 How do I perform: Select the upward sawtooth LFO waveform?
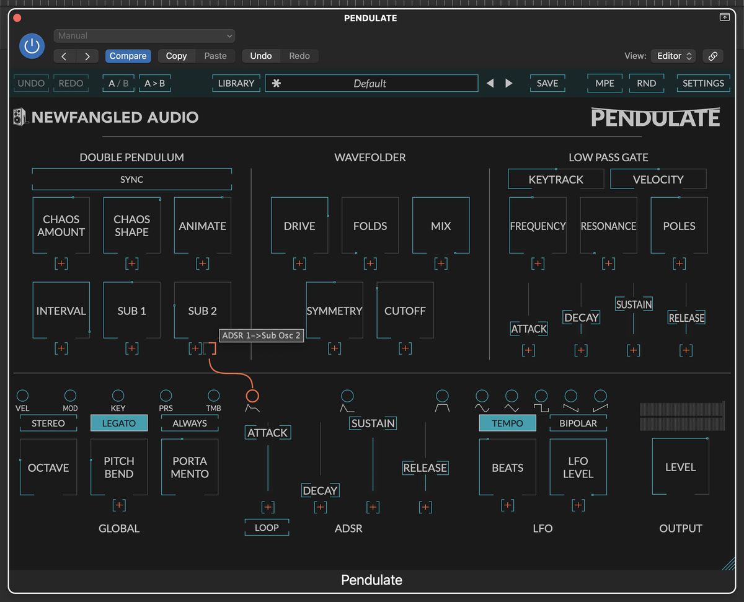(x=600, y=400)
